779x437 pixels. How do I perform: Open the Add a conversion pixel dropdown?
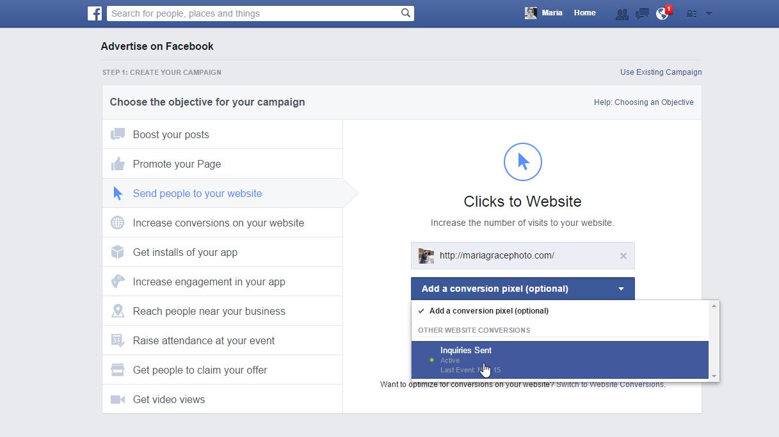click(x=522, y=289)
